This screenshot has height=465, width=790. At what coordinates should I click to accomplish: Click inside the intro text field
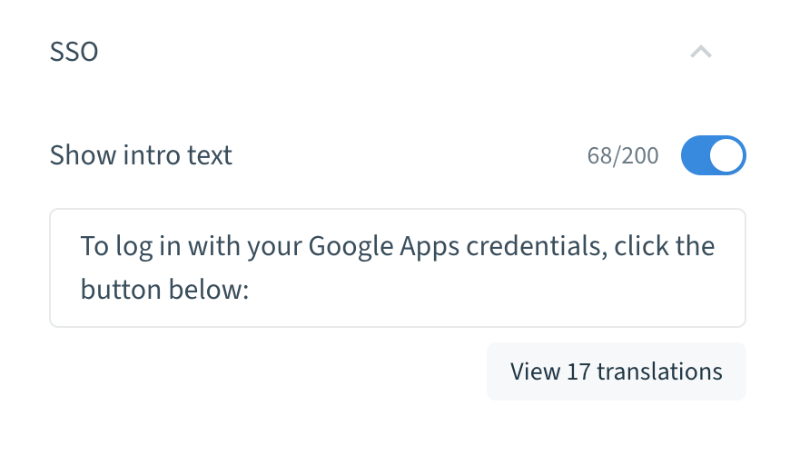pyautogui.click(x=397, y=268)
